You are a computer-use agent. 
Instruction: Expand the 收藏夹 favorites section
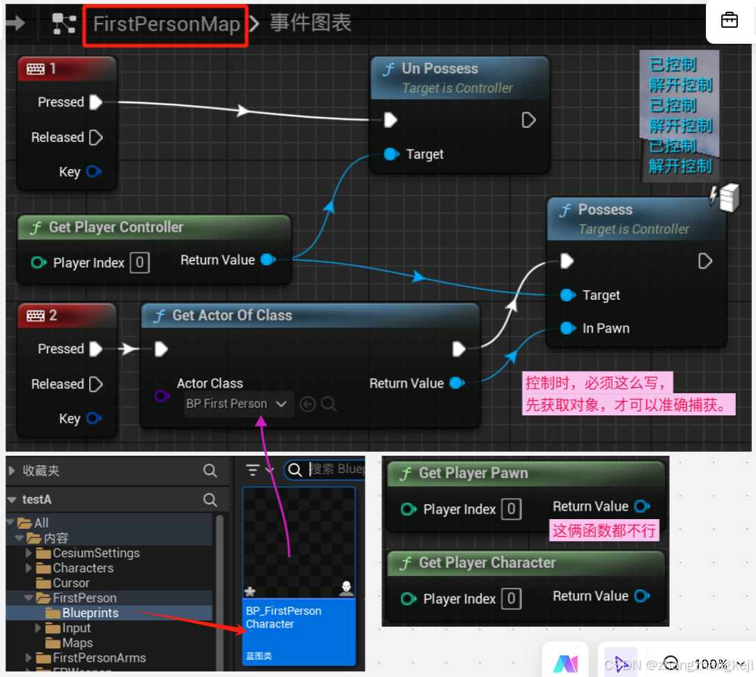[x=12, y=470]
